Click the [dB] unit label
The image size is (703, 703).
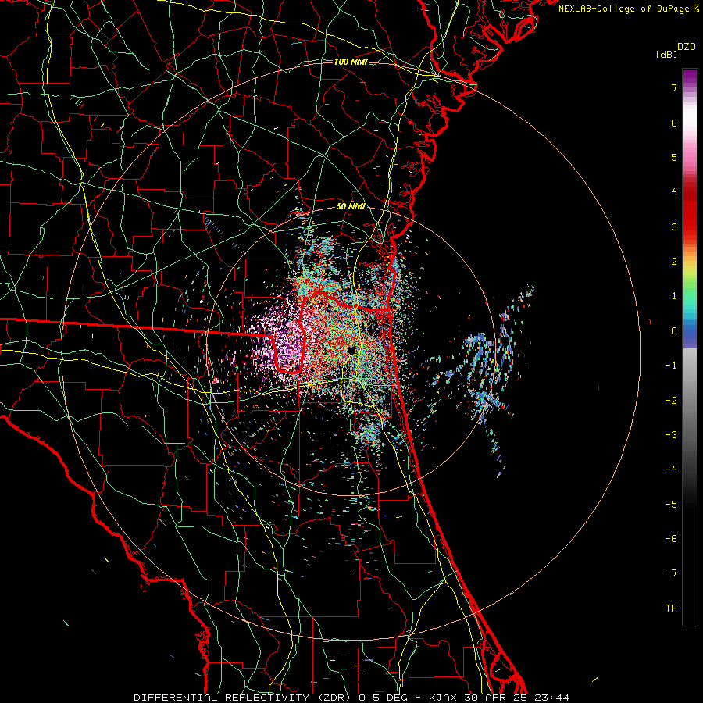[x=666, y=55]
